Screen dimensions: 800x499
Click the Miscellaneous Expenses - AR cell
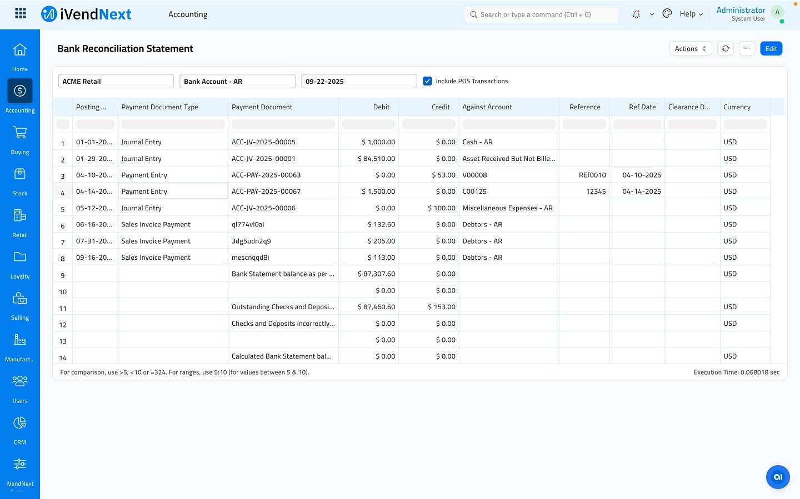tap(509, 208)
